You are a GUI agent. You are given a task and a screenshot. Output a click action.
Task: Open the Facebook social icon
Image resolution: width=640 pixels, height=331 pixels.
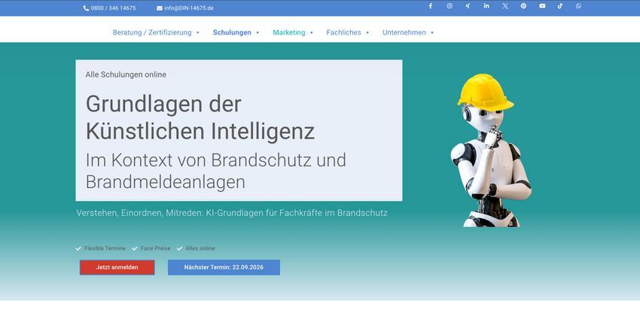(x=430, y=6)
